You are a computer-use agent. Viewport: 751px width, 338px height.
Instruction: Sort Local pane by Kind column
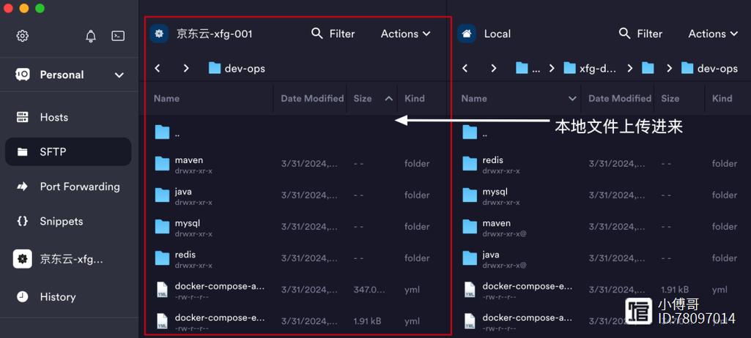tap(722, 99)
